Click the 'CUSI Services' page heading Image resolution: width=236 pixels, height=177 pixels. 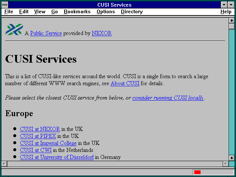pyautogui.click(x=41, y=59)
